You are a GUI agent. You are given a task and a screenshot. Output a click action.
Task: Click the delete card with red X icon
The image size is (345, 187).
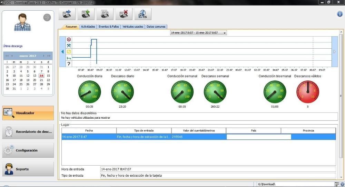click(124, 14)
